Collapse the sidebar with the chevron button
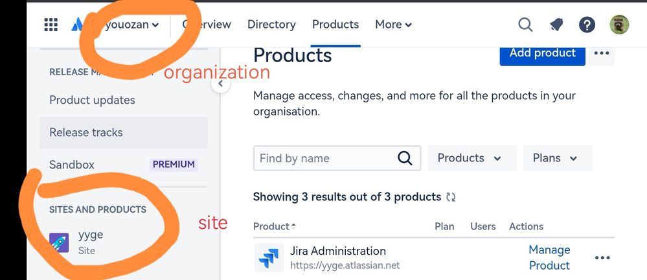This screenshot has width=647, height=280. (221, 84)
